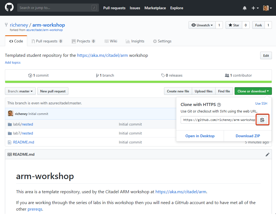Image resolution: width=276 pixels, height=222 pixels.
Task: View 1 contributor
Action: [238, 75]
